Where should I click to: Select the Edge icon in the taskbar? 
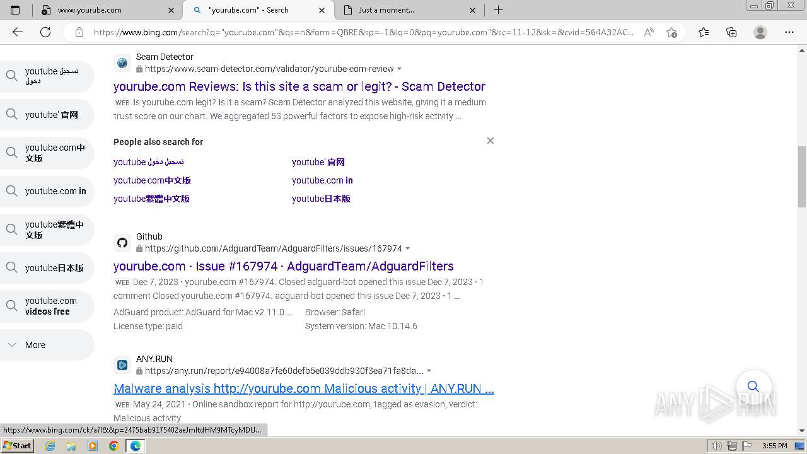tap(136, 446)
